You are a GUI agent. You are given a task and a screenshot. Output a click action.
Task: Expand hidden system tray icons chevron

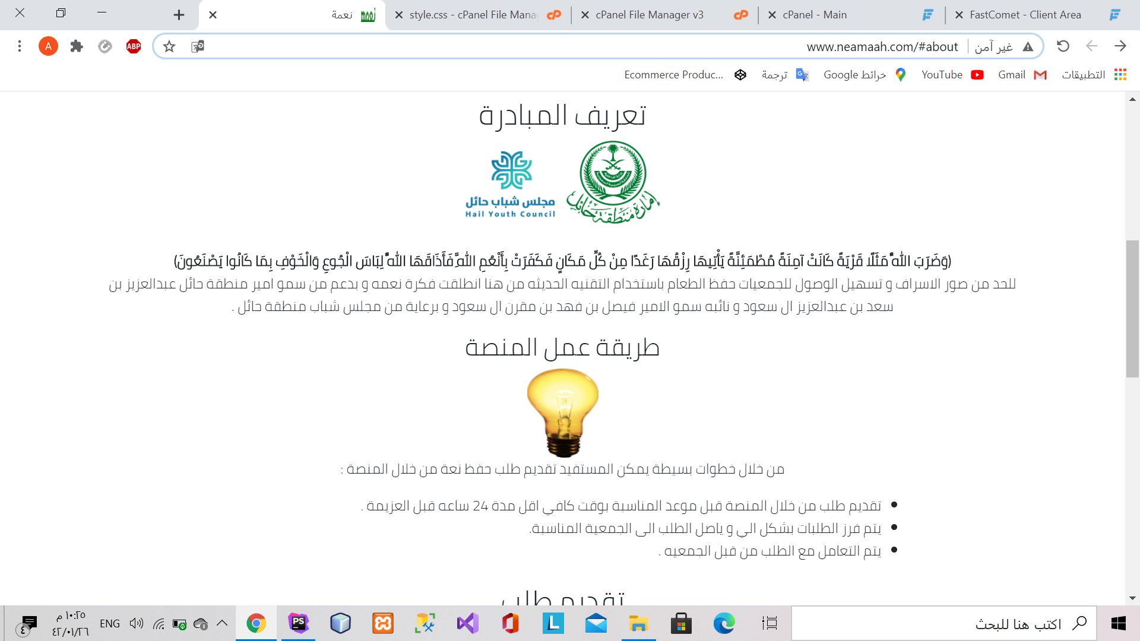pyautogui.click(x=222, y=623)
